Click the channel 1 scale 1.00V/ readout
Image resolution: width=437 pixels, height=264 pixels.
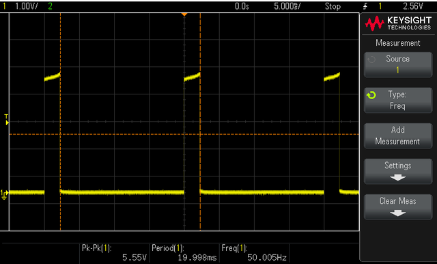(27, 6)
